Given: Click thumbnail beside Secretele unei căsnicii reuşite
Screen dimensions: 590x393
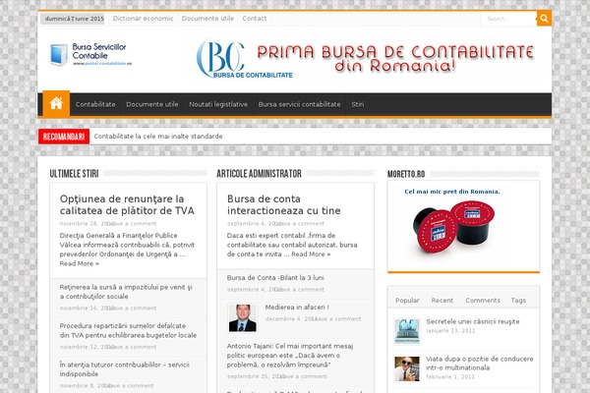Looking at the screenshot, I should click(407, 331).
